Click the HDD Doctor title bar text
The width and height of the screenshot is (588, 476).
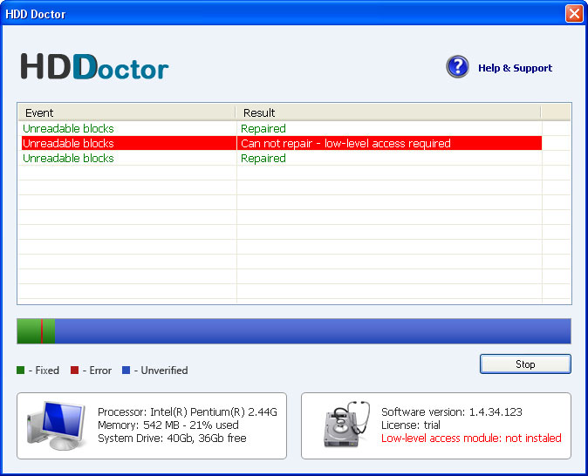tap(35, 14)
